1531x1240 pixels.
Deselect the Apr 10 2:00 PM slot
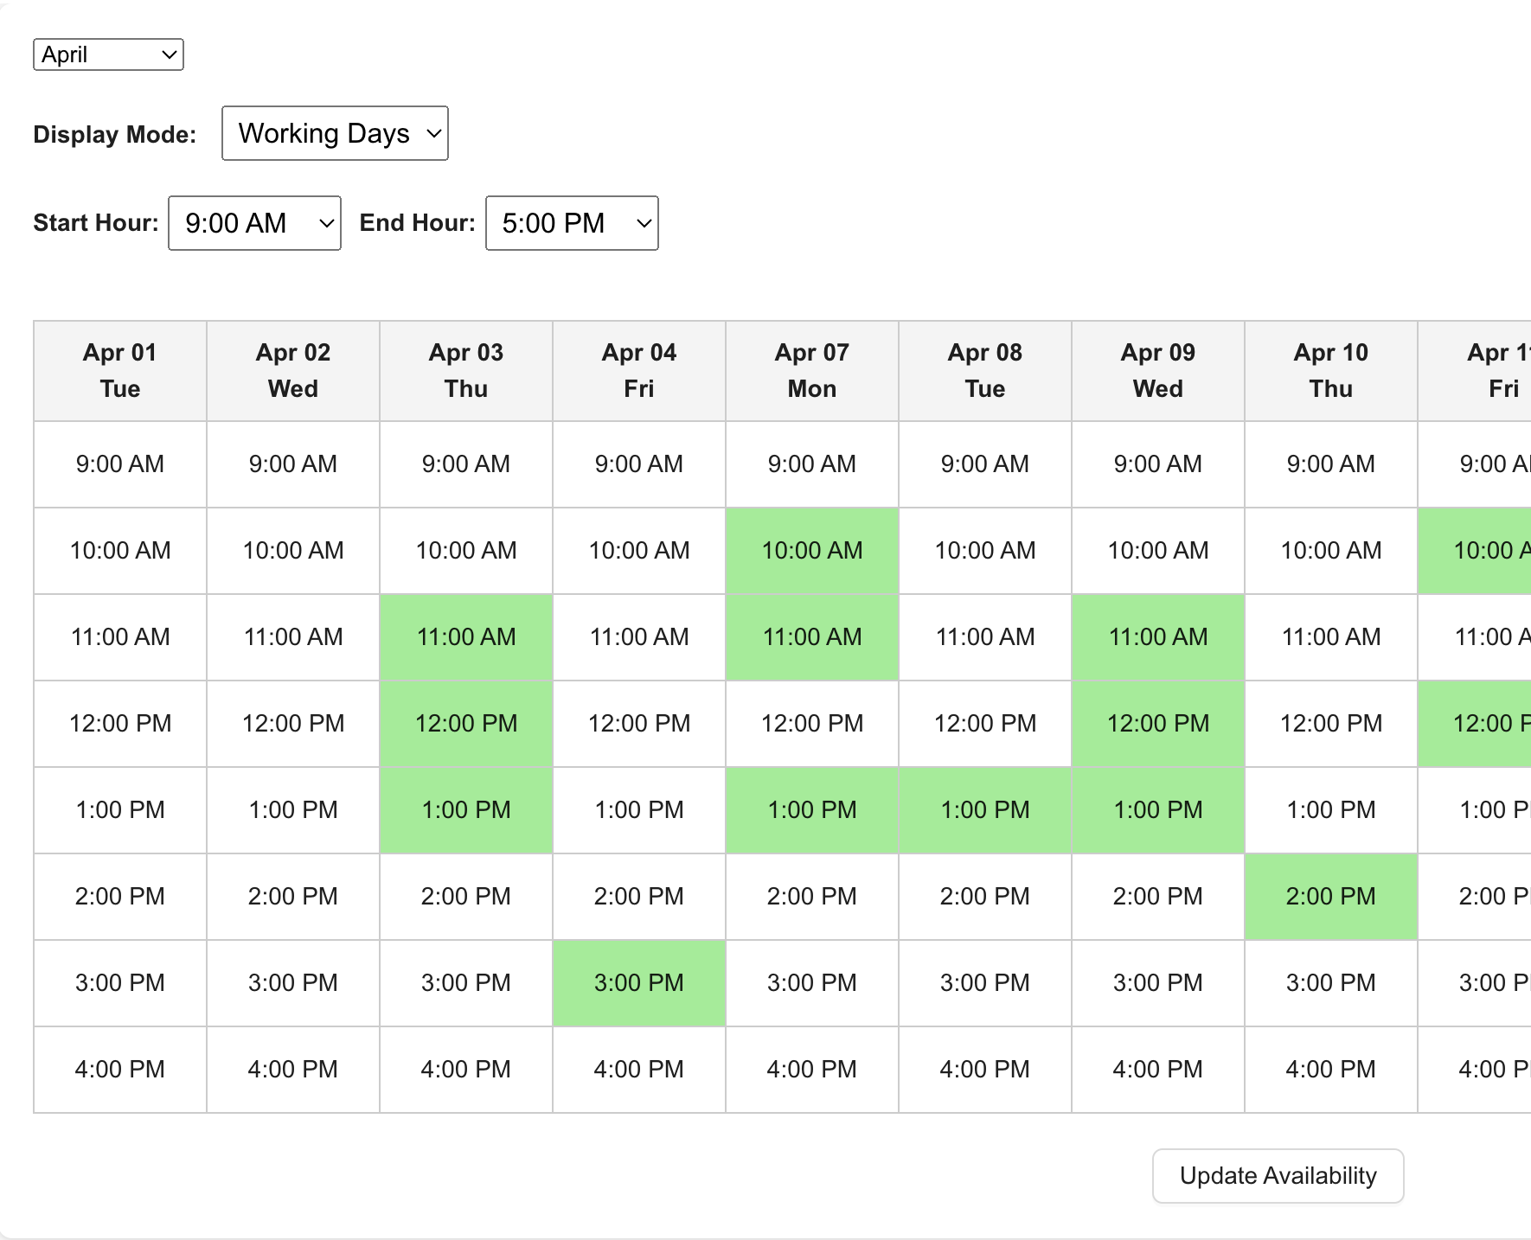pos(1331,897)
